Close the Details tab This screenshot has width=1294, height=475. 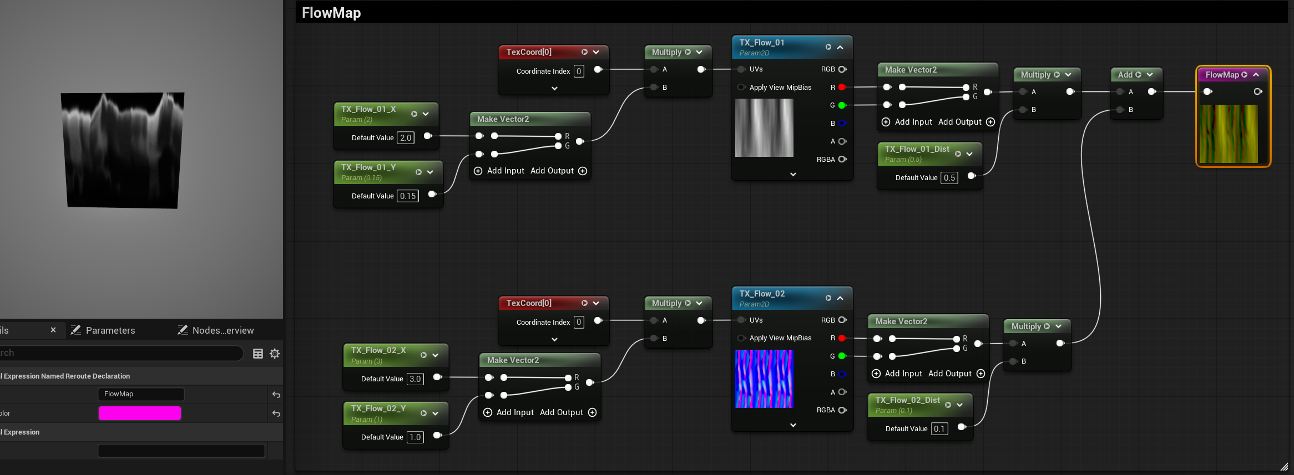pos(53,330)
